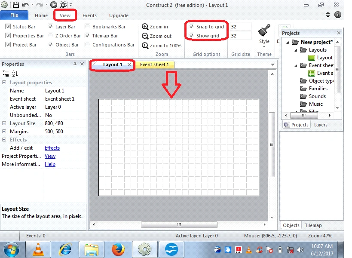
Task: Click the Save icon in the title bar
Action: (x=16, y=4)
